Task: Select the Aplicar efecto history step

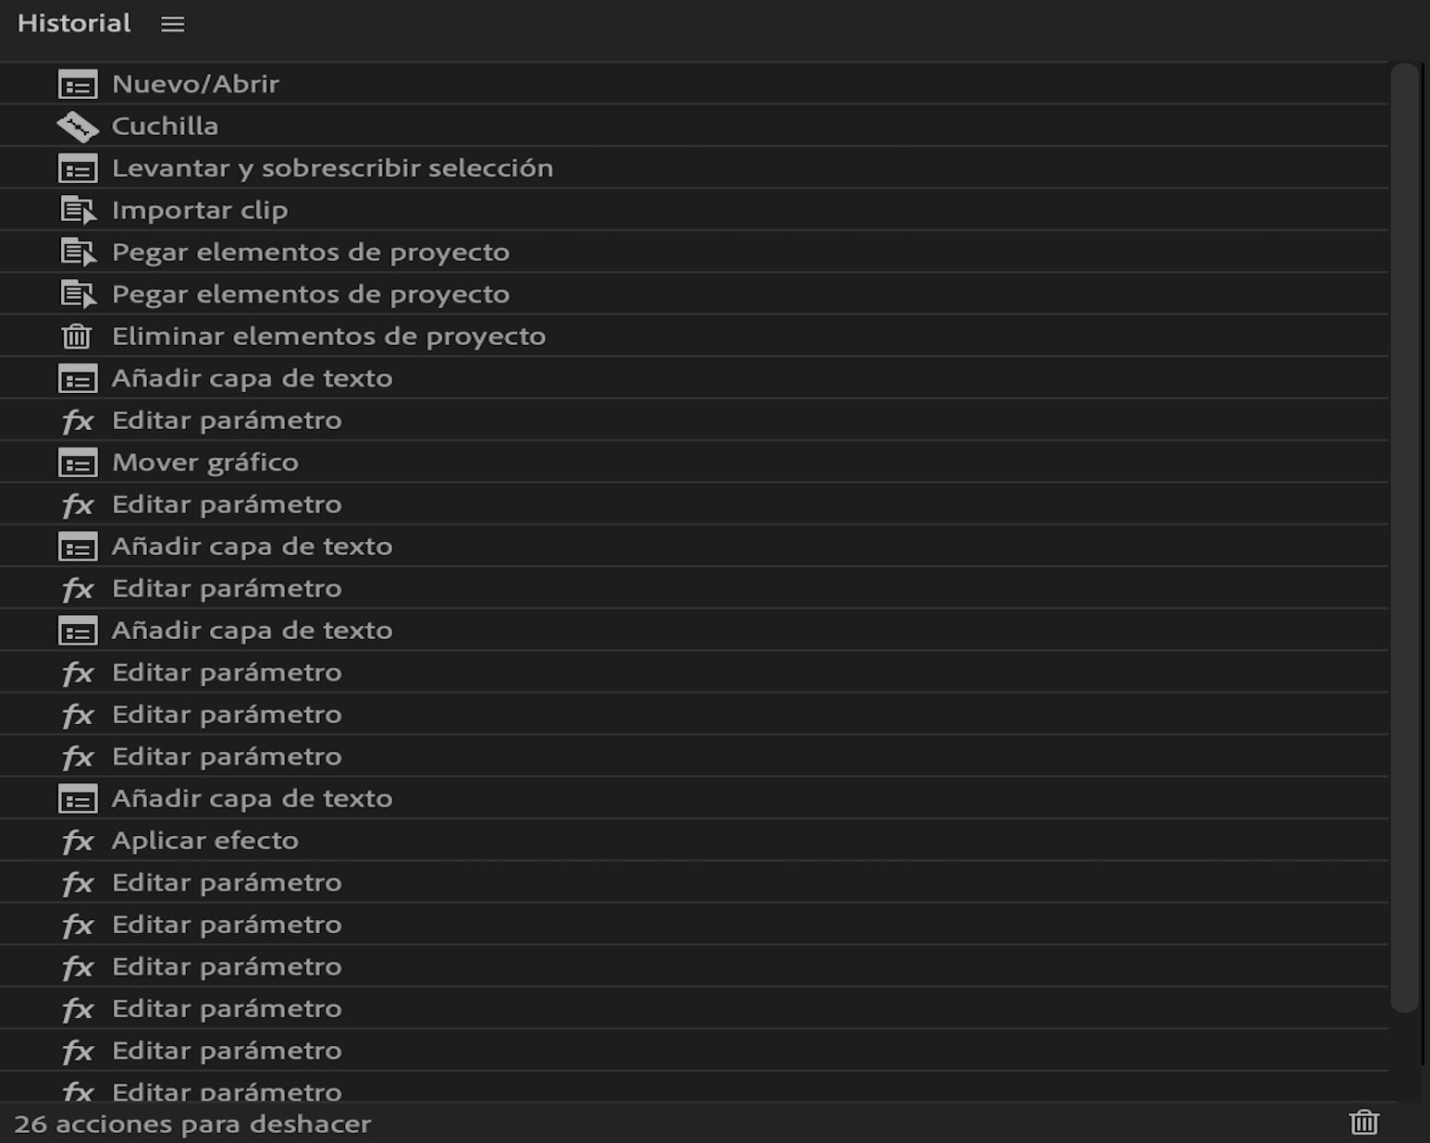Action: pos(205,840)
